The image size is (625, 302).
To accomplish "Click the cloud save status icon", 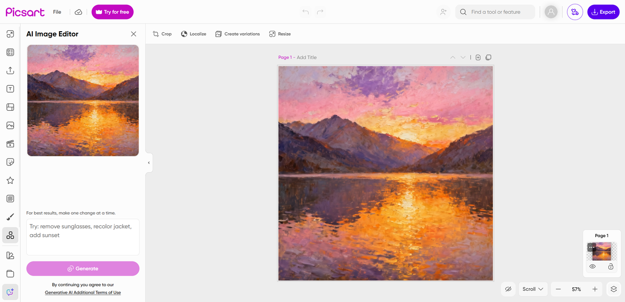I will pyautogui.click(x=79, y=12).
